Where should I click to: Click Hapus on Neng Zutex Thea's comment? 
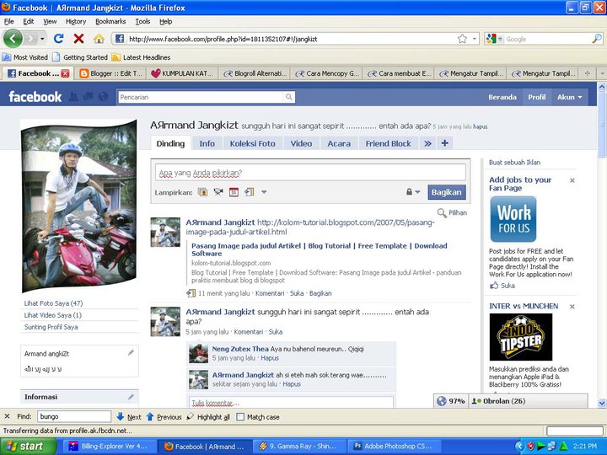point(270,358)
